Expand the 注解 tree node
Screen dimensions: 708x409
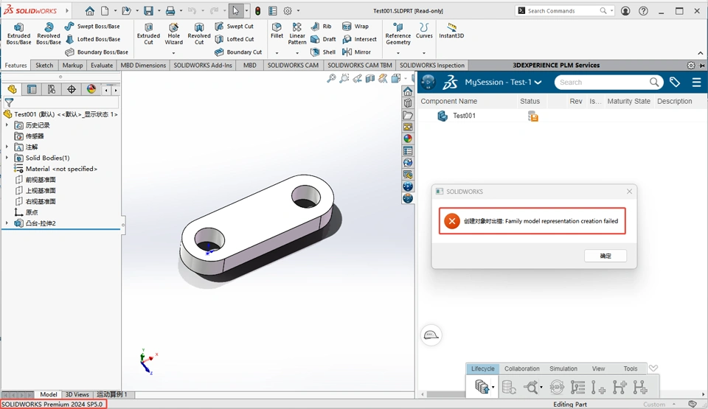(7, 147)
